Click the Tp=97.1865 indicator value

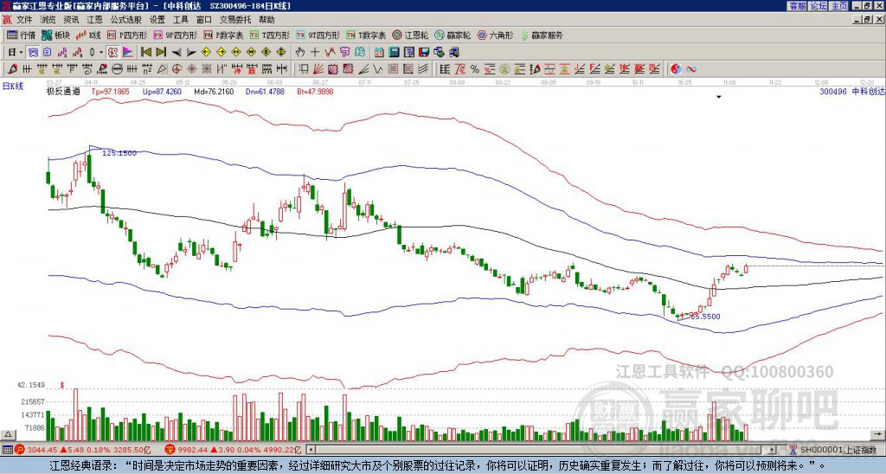pyautogui.click(x=110, y=91)
